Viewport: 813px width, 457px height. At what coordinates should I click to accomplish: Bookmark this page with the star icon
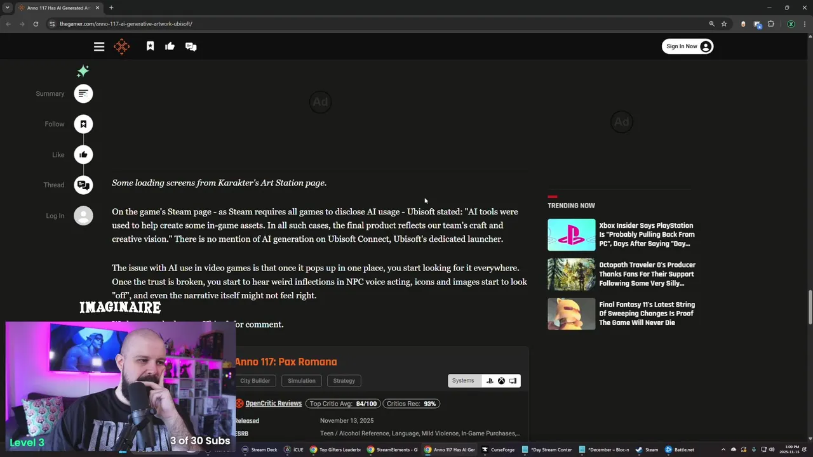[x=724, y=23]
